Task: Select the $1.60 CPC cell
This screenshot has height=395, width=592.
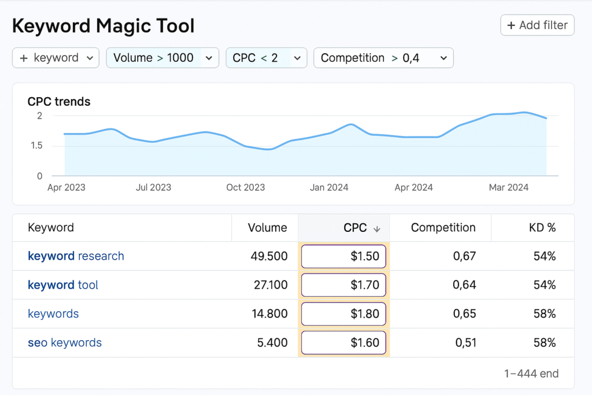Action: (x=343, y=343)
